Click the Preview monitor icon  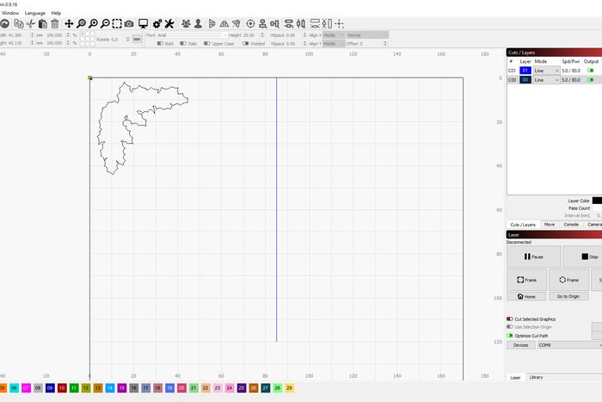(143, 23)
